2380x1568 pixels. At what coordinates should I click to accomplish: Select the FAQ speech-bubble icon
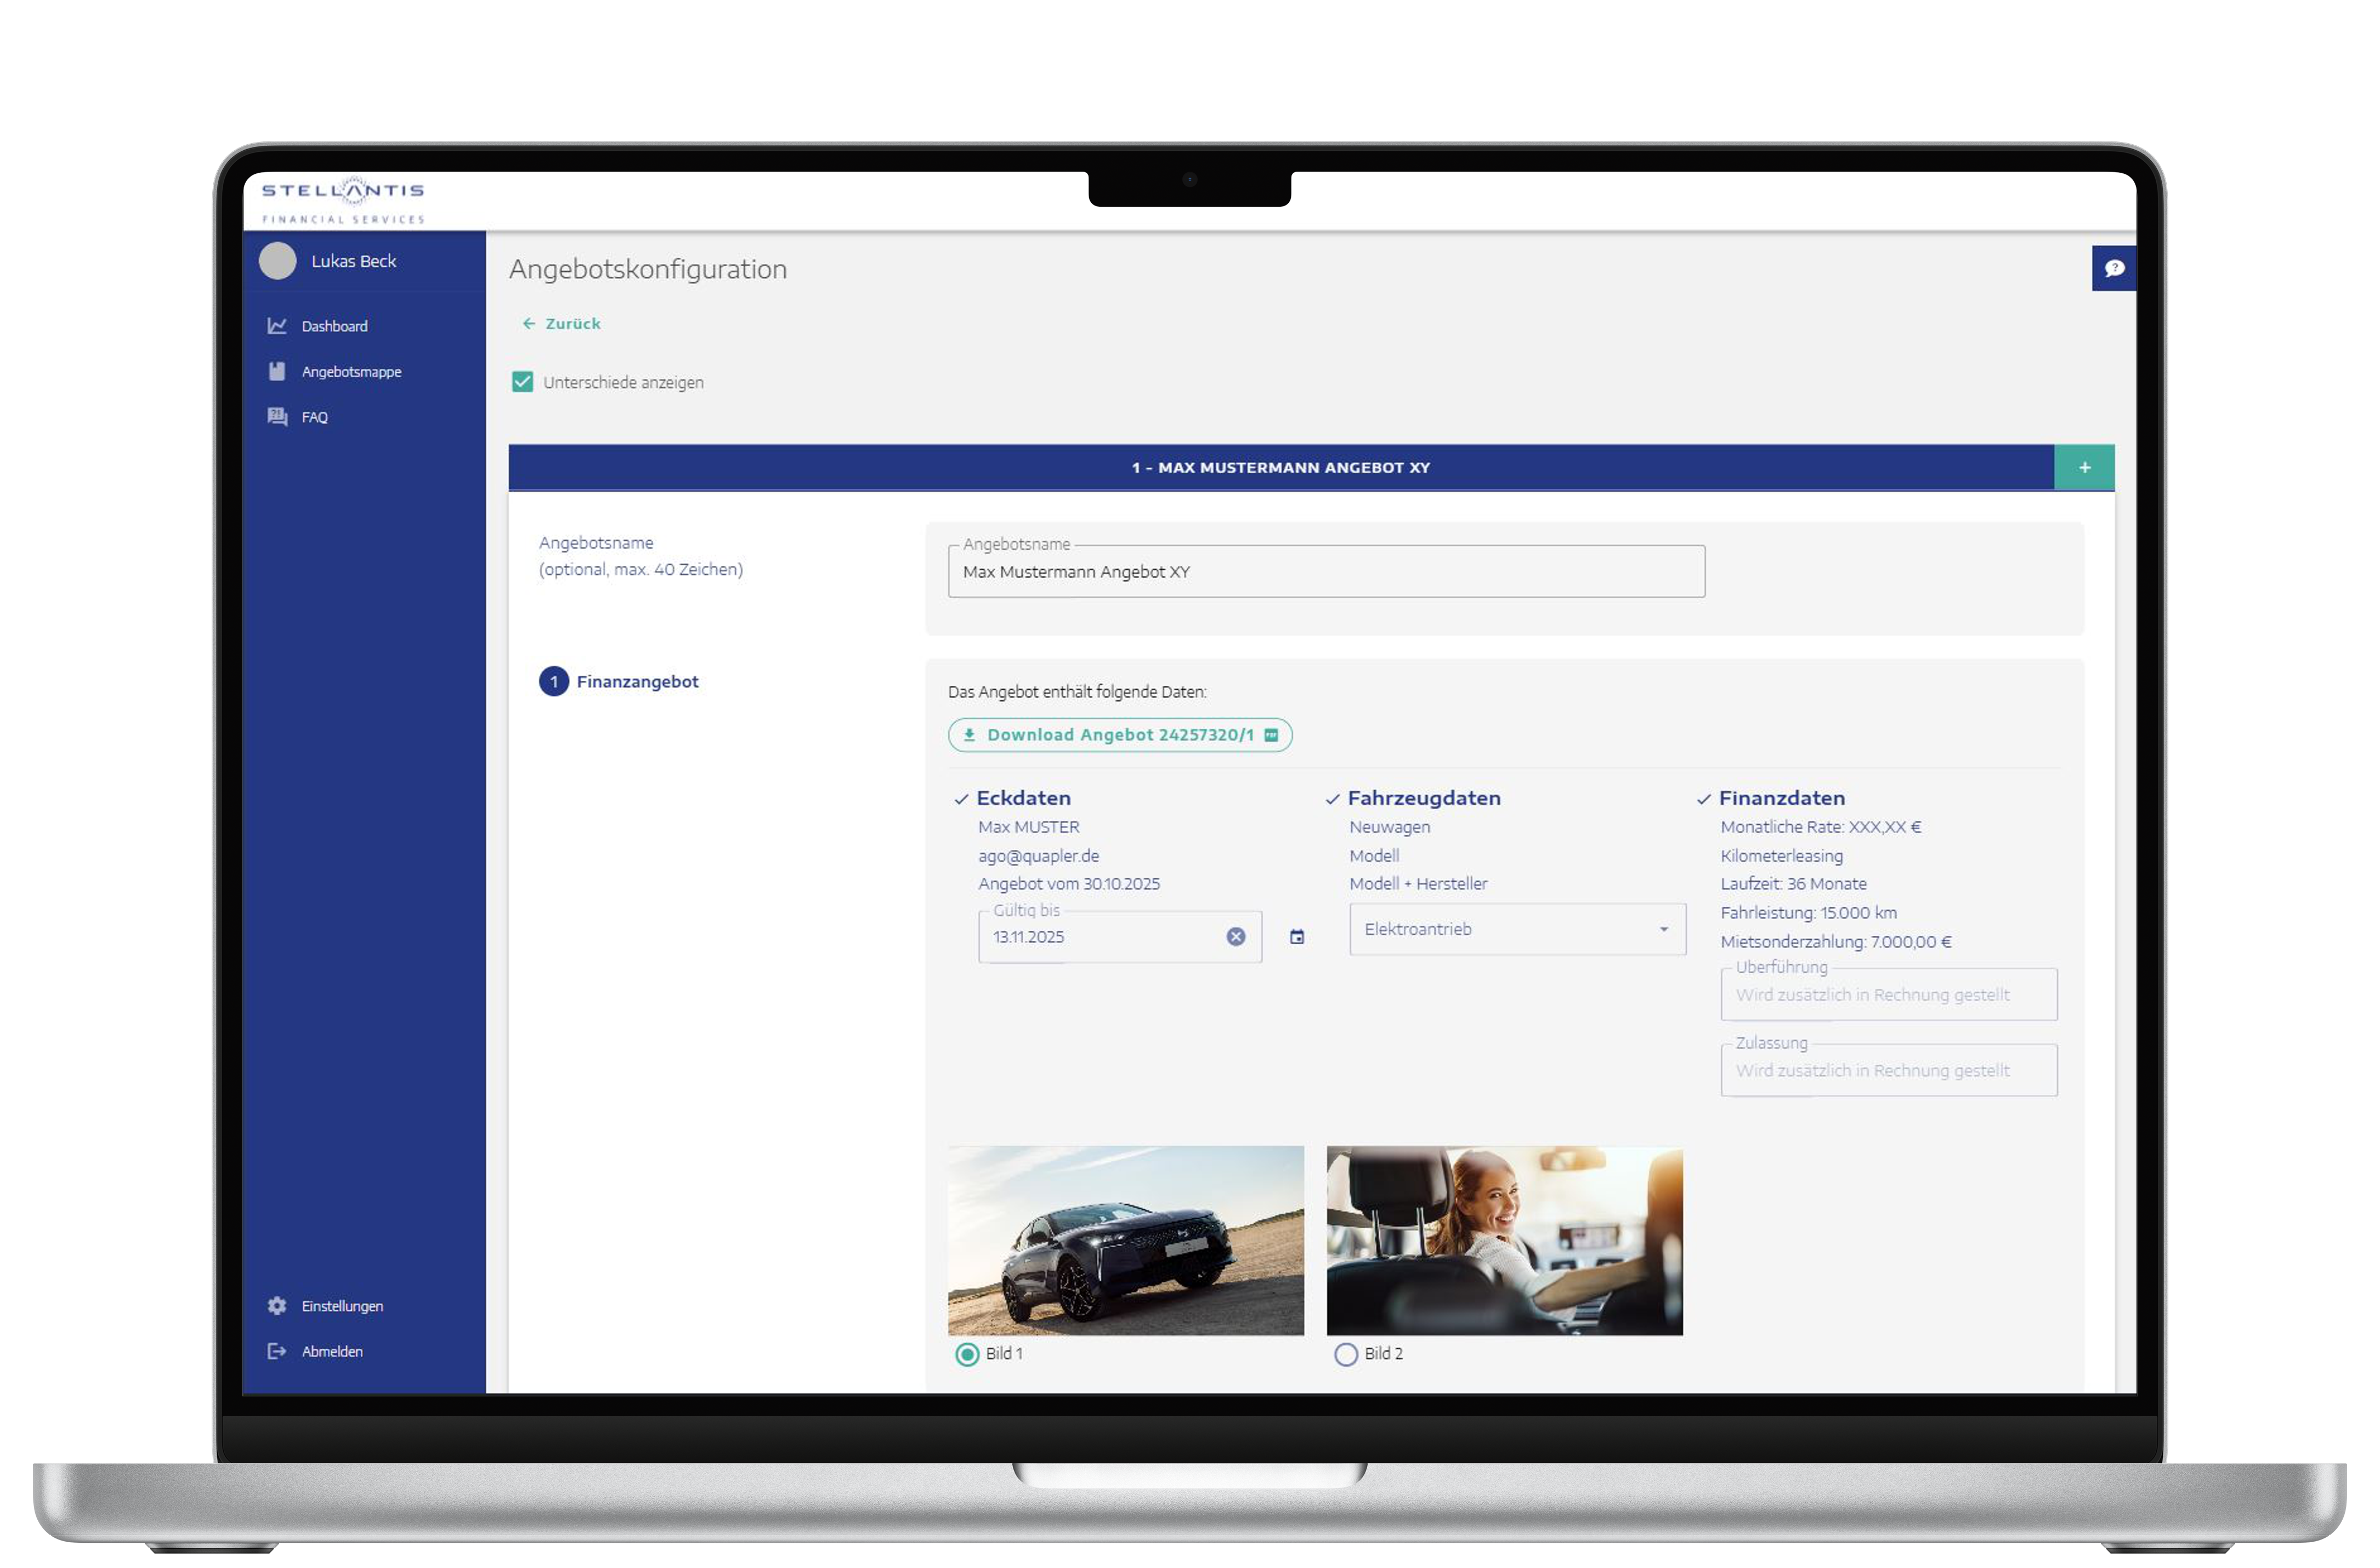(x=277, y=417)
